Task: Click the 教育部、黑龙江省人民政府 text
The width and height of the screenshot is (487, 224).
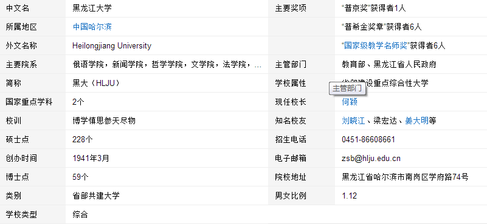Action: click(x=389, y=65)
